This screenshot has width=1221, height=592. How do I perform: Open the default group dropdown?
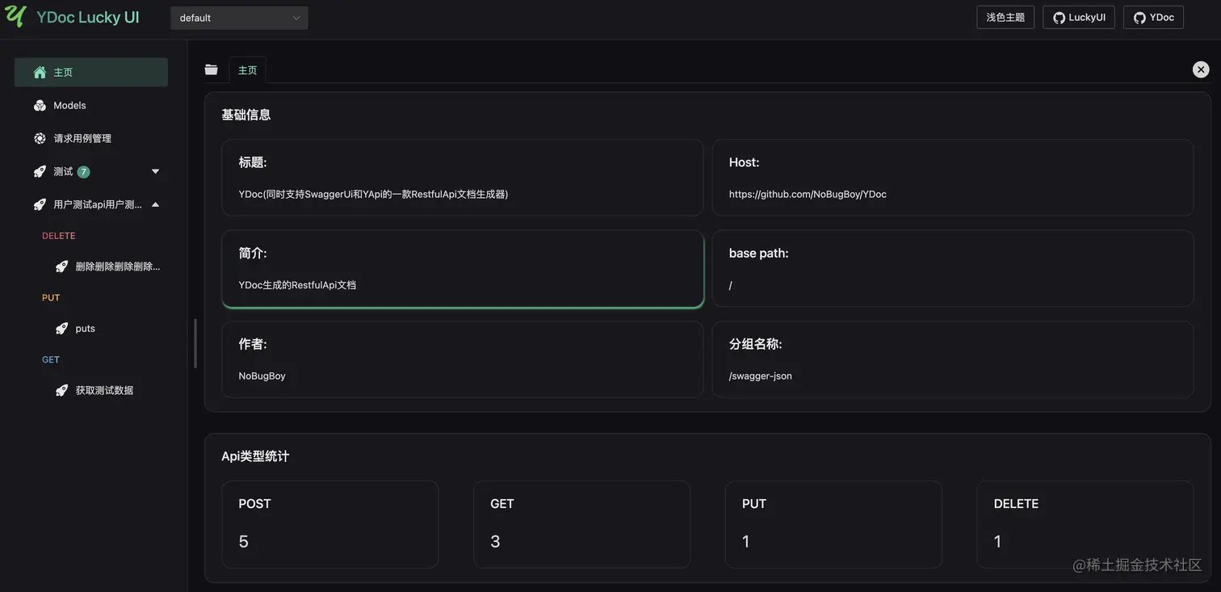pos(239,18)
